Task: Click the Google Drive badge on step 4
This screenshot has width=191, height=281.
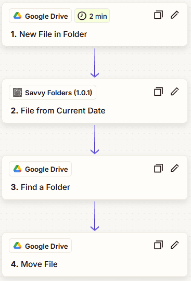Action: pyautogui.click(x=40, y=246)
